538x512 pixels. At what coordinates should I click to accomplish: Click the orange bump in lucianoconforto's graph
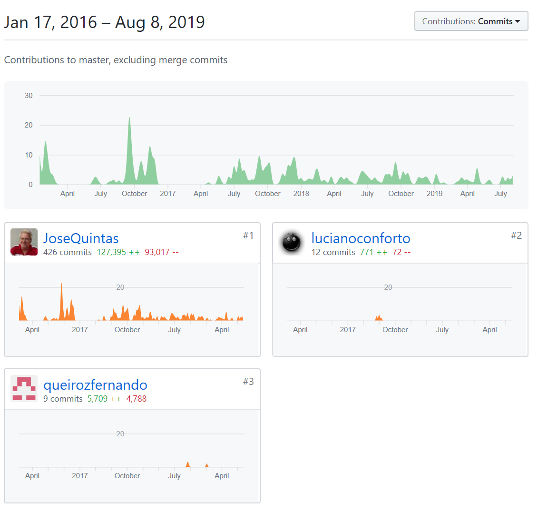(379, 318)
